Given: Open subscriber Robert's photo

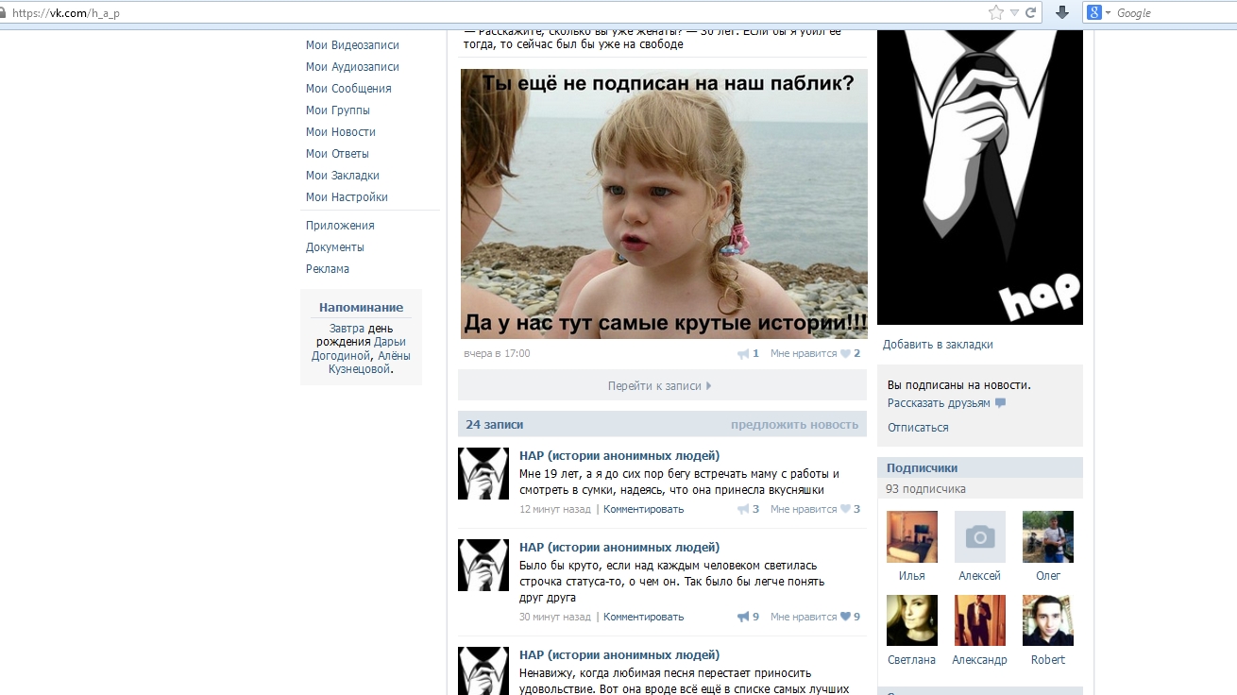Looking at the screenshot, I should (1048, 620).
